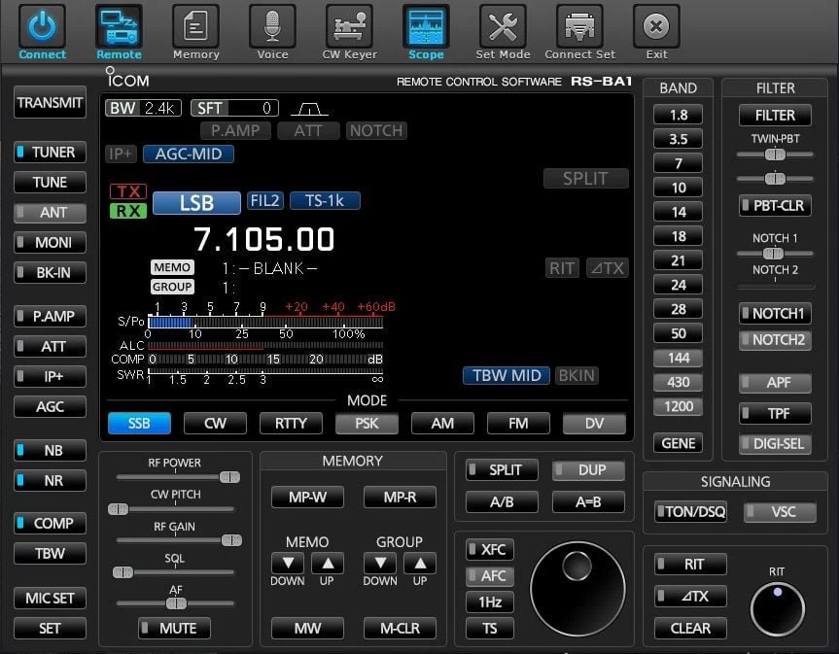The width and height of the screenshot is (839, 654).
Task: Select FM mode
Action: click(x=518, y=423)
